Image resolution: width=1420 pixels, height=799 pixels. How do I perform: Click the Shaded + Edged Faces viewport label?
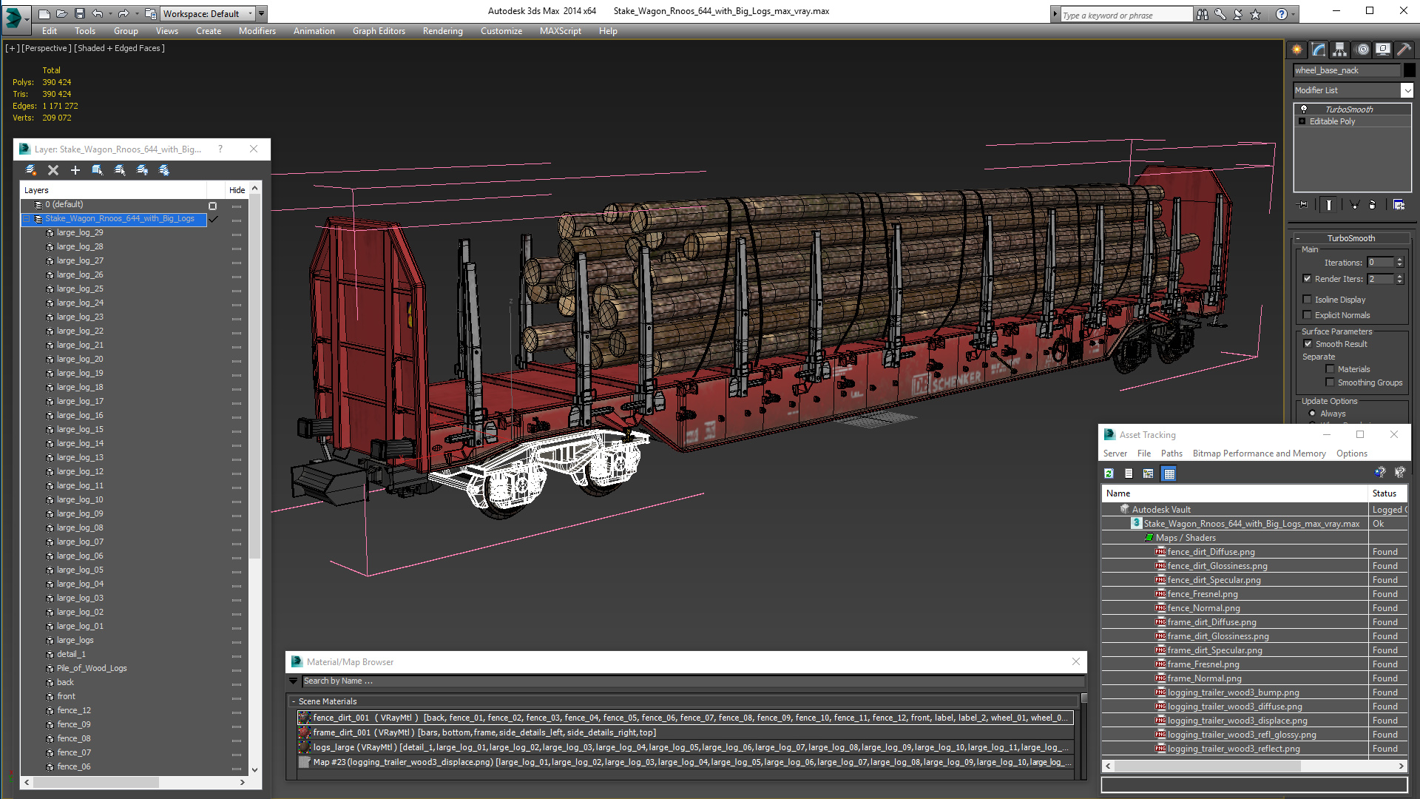(x=119, y=48)
